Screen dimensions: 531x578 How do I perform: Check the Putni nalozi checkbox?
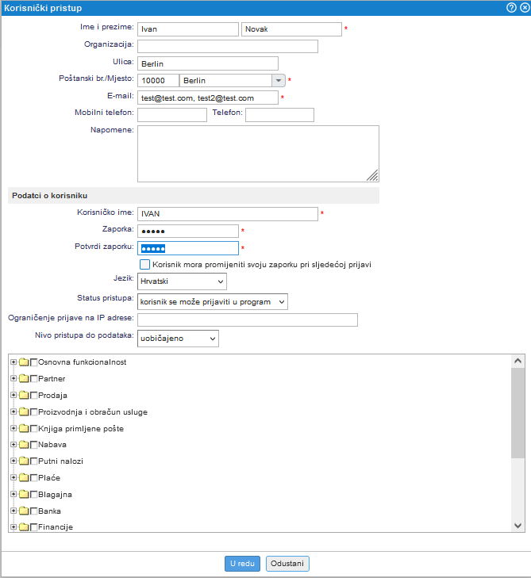(x=33, y=461)
